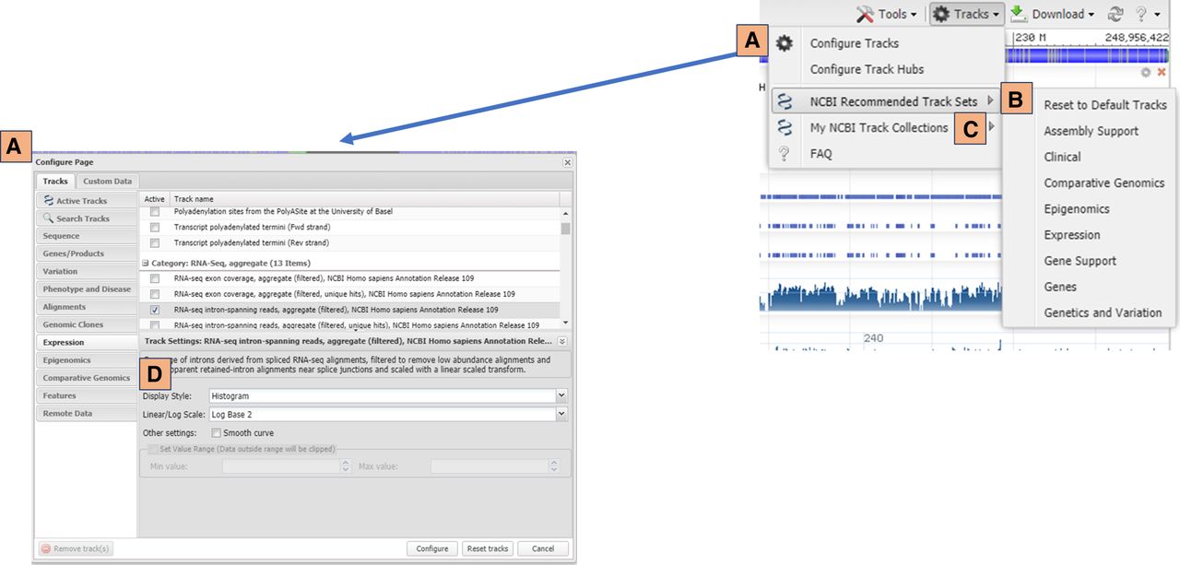The height and width of the screenshot is (565, 1180).
Task: Click the gear icon beside Configure Tracks
Action: point(785,43)
